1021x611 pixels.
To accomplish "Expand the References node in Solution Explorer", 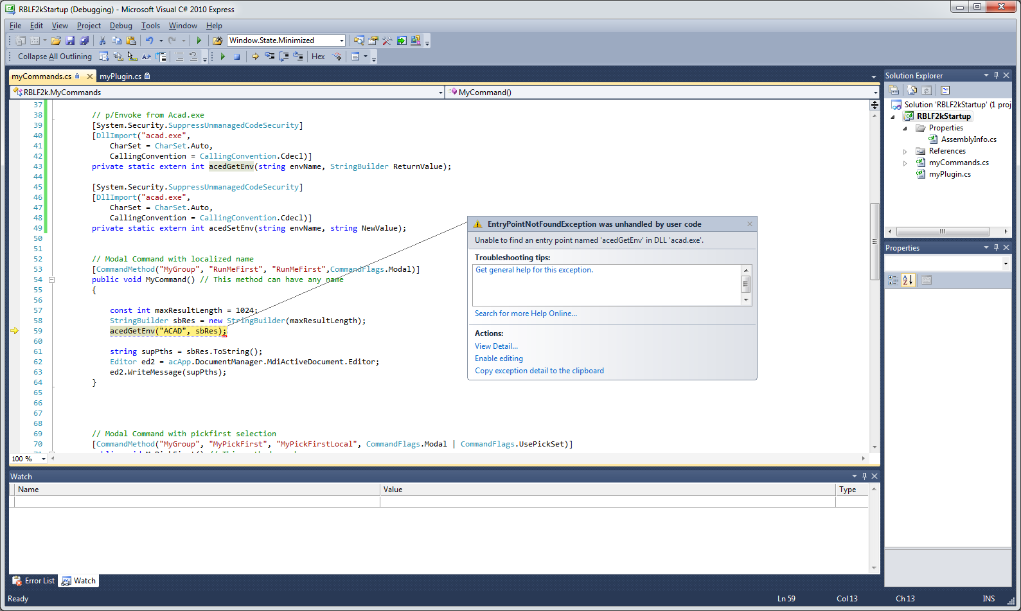I will coord(905,152).
